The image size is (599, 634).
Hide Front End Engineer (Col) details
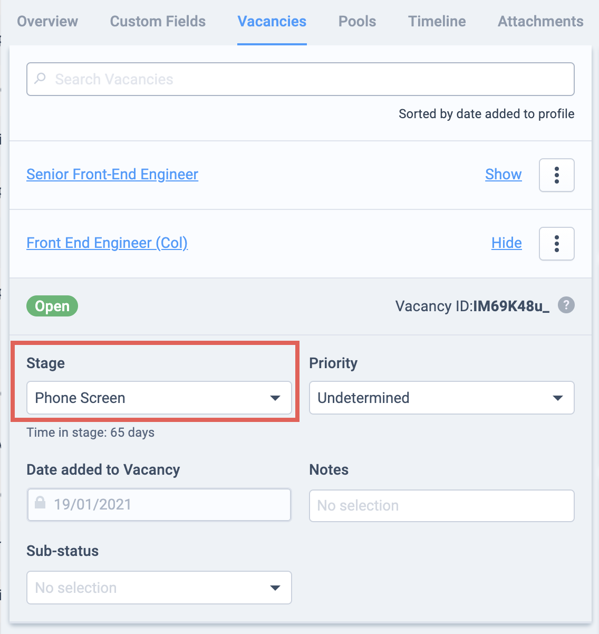[x=507, y=243]
